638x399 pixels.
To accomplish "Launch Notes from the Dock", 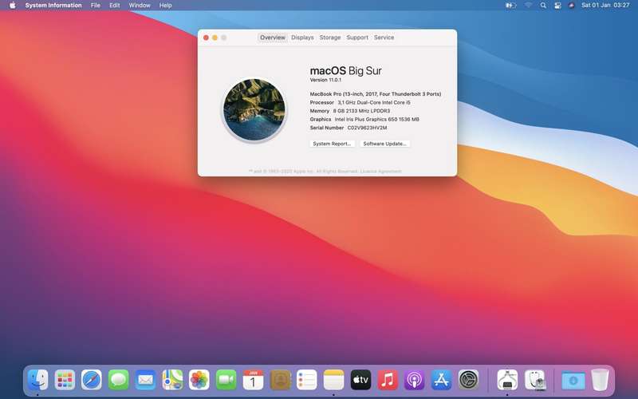I will 333,380.
